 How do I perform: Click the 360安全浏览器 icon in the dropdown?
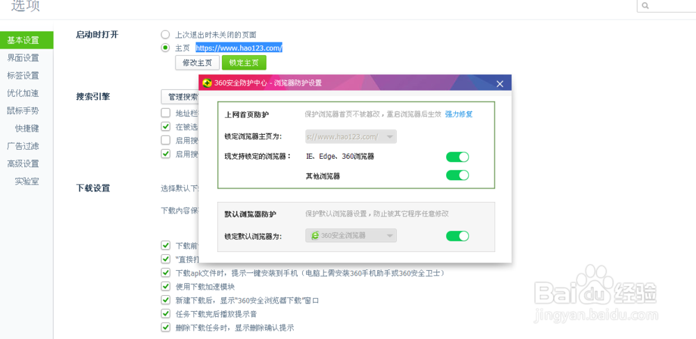point(315,235)
